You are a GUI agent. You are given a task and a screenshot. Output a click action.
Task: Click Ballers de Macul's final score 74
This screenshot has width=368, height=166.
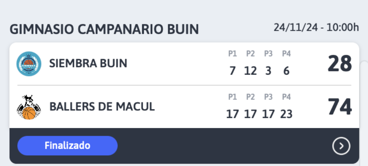coord(339,107)
